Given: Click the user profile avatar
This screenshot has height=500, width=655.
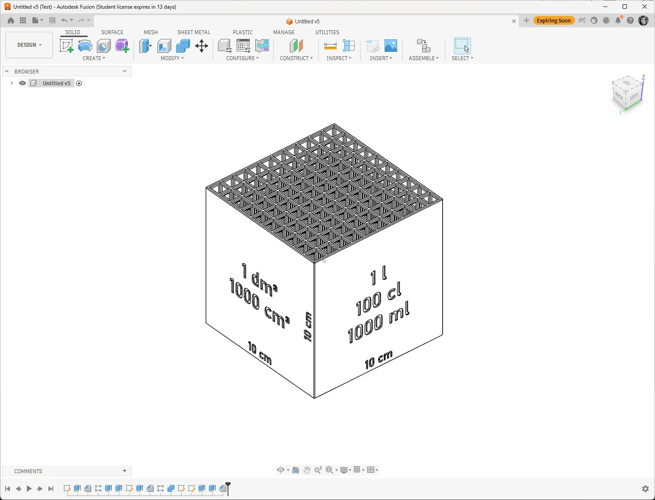Looking at the screenshot, I should coord(643,20).
